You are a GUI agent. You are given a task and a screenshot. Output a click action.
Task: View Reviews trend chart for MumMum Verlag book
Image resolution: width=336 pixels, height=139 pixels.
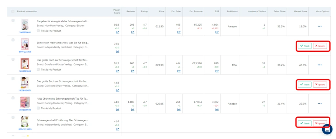[x=133, y=32]
